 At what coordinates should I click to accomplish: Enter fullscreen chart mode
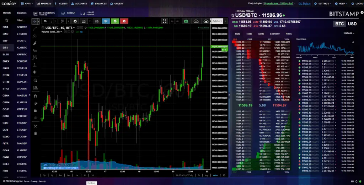pyautogui.click(x=164, y=21)
